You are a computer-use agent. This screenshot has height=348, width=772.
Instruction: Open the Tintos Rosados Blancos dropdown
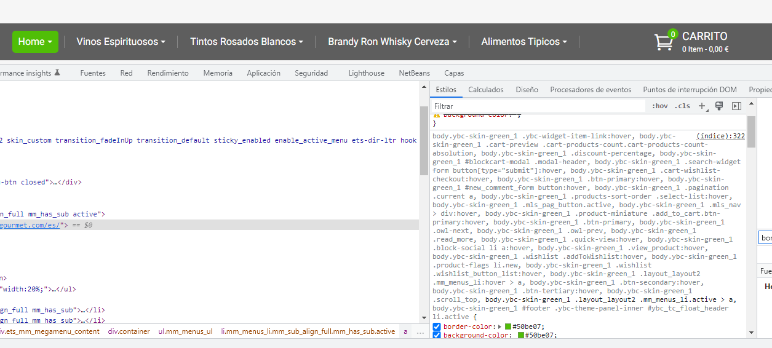point(246,42)
